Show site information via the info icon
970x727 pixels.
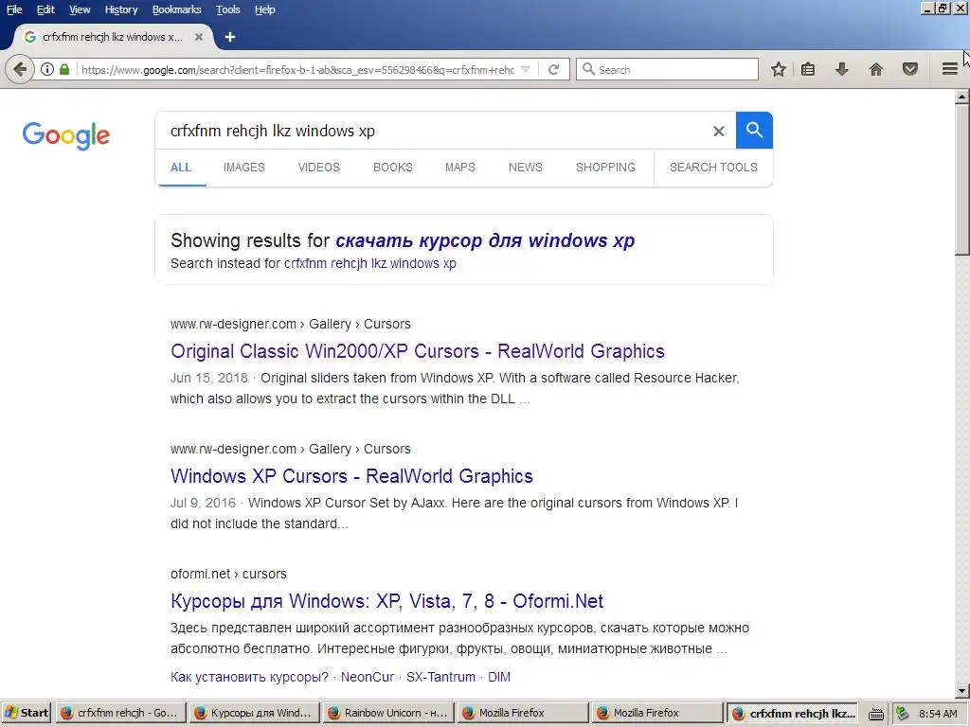pos(47,69)
